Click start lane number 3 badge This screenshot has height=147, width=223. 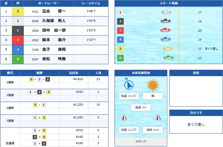(x=120, y=31)
